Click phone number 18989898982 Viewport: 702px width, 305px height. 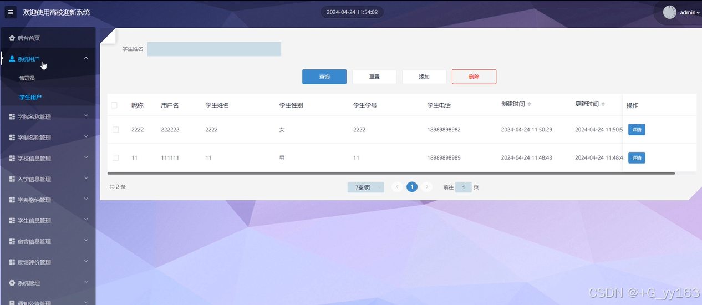tap(444, 130)
